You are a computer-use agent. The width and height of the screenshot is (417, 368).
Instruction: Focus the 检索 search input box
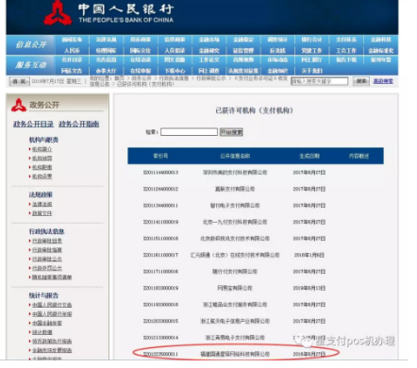coord(189,132)
